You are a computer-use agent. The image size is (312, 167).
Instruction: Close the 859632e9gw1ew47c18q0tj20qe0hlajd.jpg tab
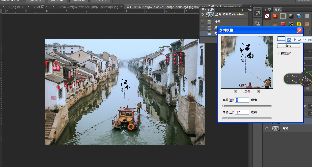click(x=121, y=7)
